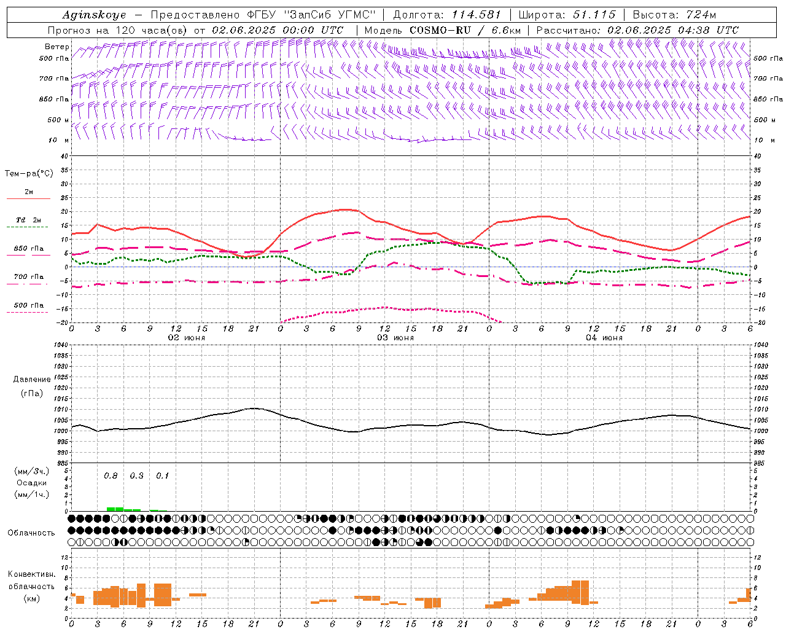Viewport: 786px width, 629px height.
Task: Click the left 10 м wind level label
Action: tap(58, 140)
